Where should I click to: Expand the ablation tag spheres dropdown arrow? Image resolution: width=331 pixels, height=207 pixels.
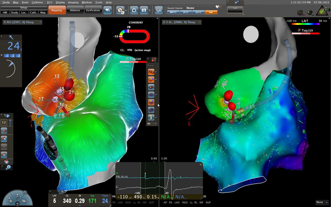pos(156,72)
